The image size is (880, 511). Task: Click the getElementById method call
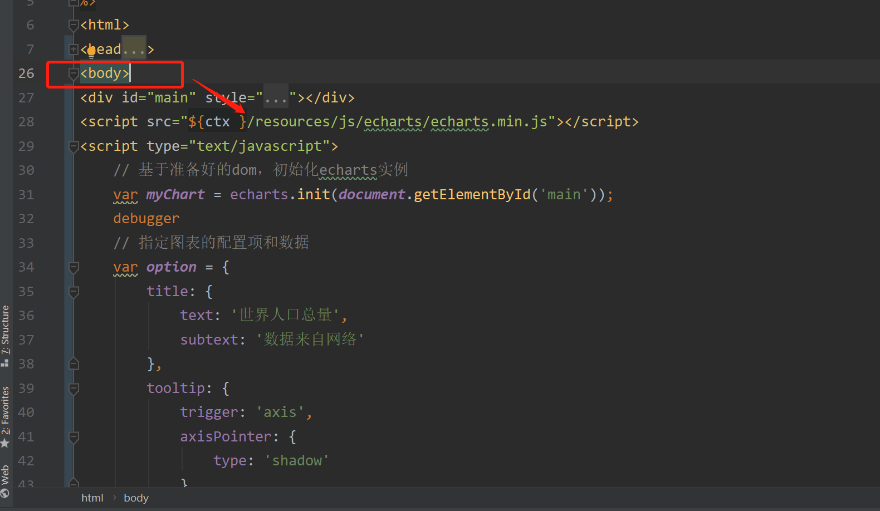tap(472, 194)
